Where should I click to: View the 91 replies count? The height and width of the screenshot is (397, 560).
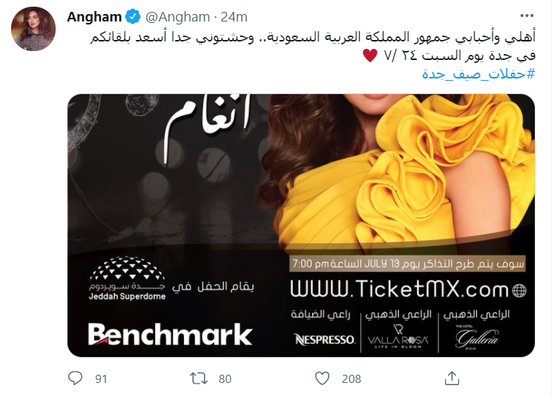[x=101, y=378]
